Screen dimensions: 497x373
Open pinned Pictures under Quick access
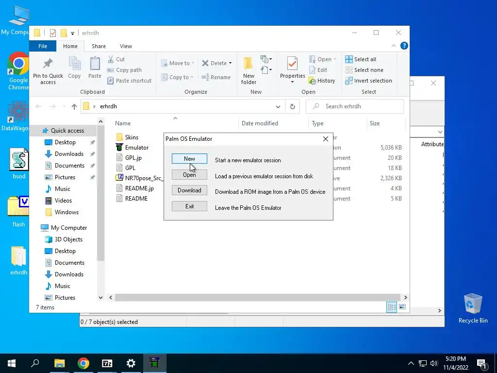[x=65, y=177]
